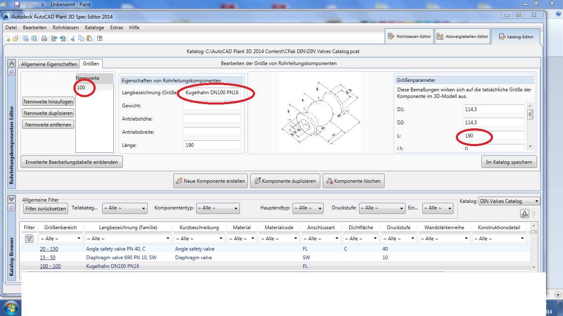Click the Excel import icon

click(x=63, y=38)
